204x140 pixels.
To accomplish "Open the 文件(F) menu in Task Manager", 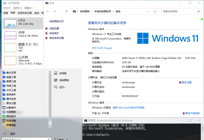I will [7, 8].
